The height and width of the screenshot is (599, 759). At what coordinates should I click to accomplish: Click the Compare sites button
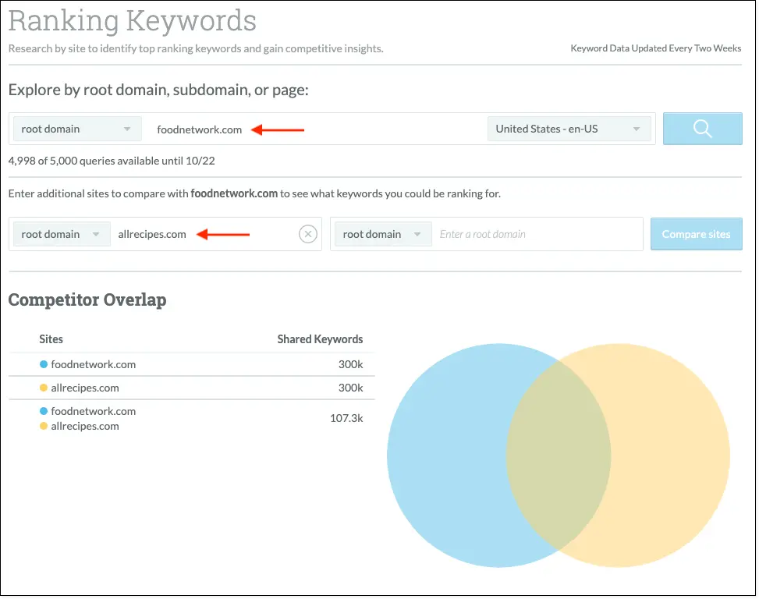click(696, 233)
